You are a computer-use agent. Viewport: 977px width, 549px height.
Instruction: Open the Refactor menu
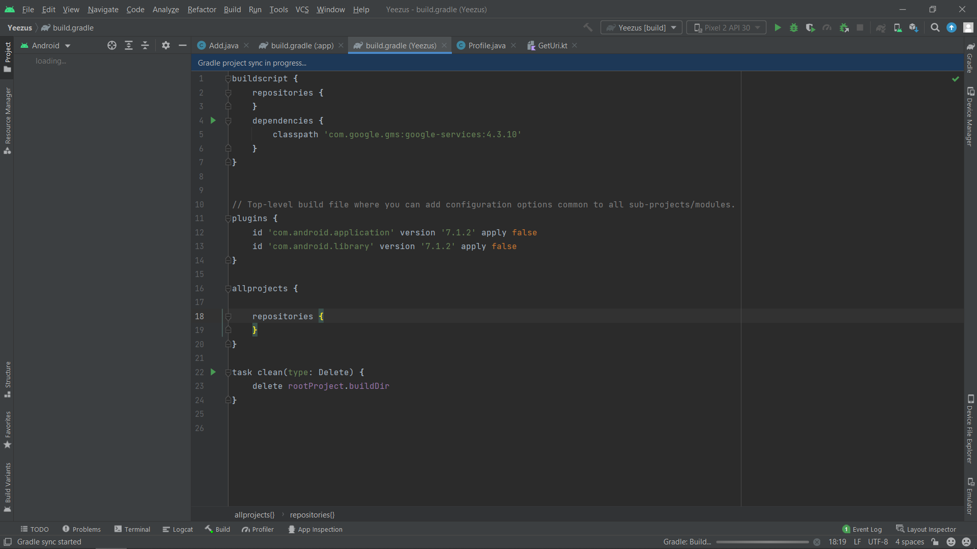202,9
